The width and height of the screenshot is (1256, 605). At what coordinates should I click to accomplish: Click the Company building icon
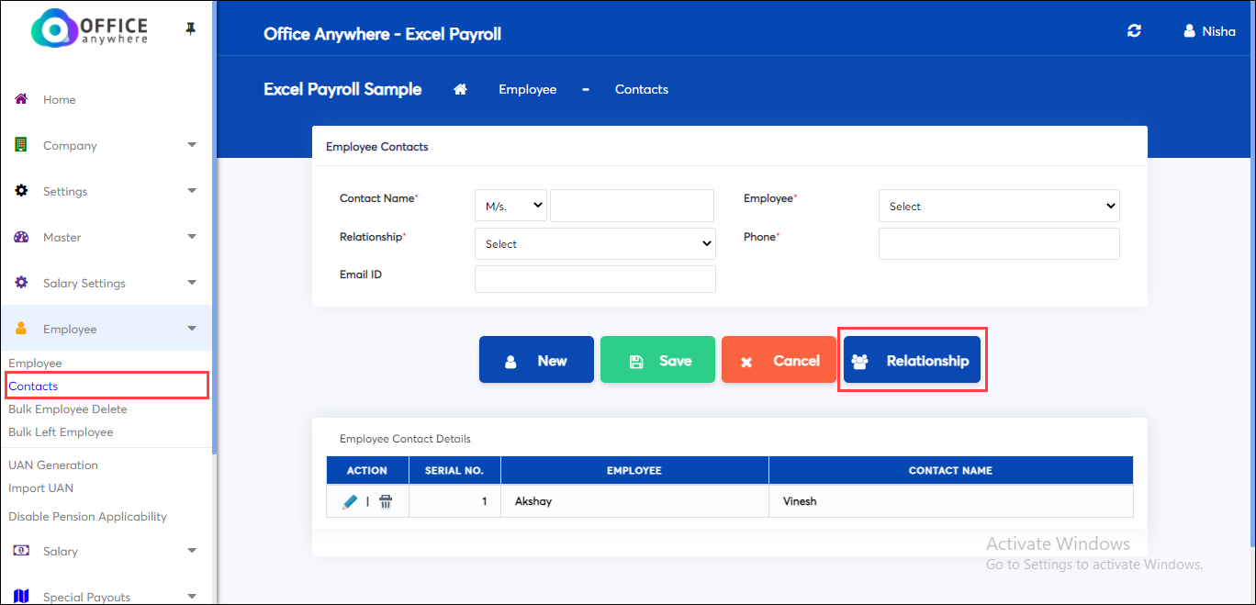[x=21, y=145]
